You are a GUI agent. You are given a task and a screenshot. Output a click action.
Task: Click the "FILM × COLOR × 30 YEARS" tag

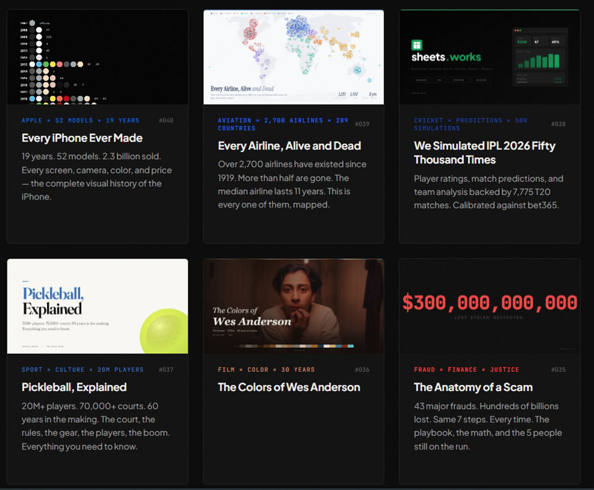[x=266, y=369]
